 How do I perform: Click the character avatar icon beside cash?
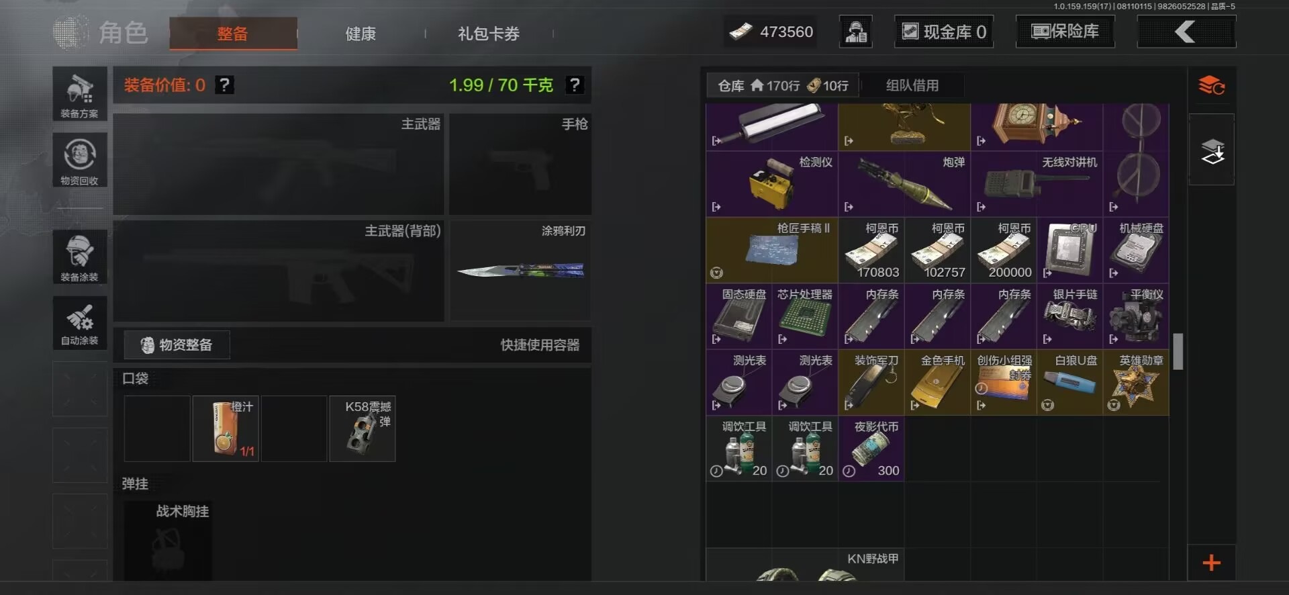pos(856,32)
